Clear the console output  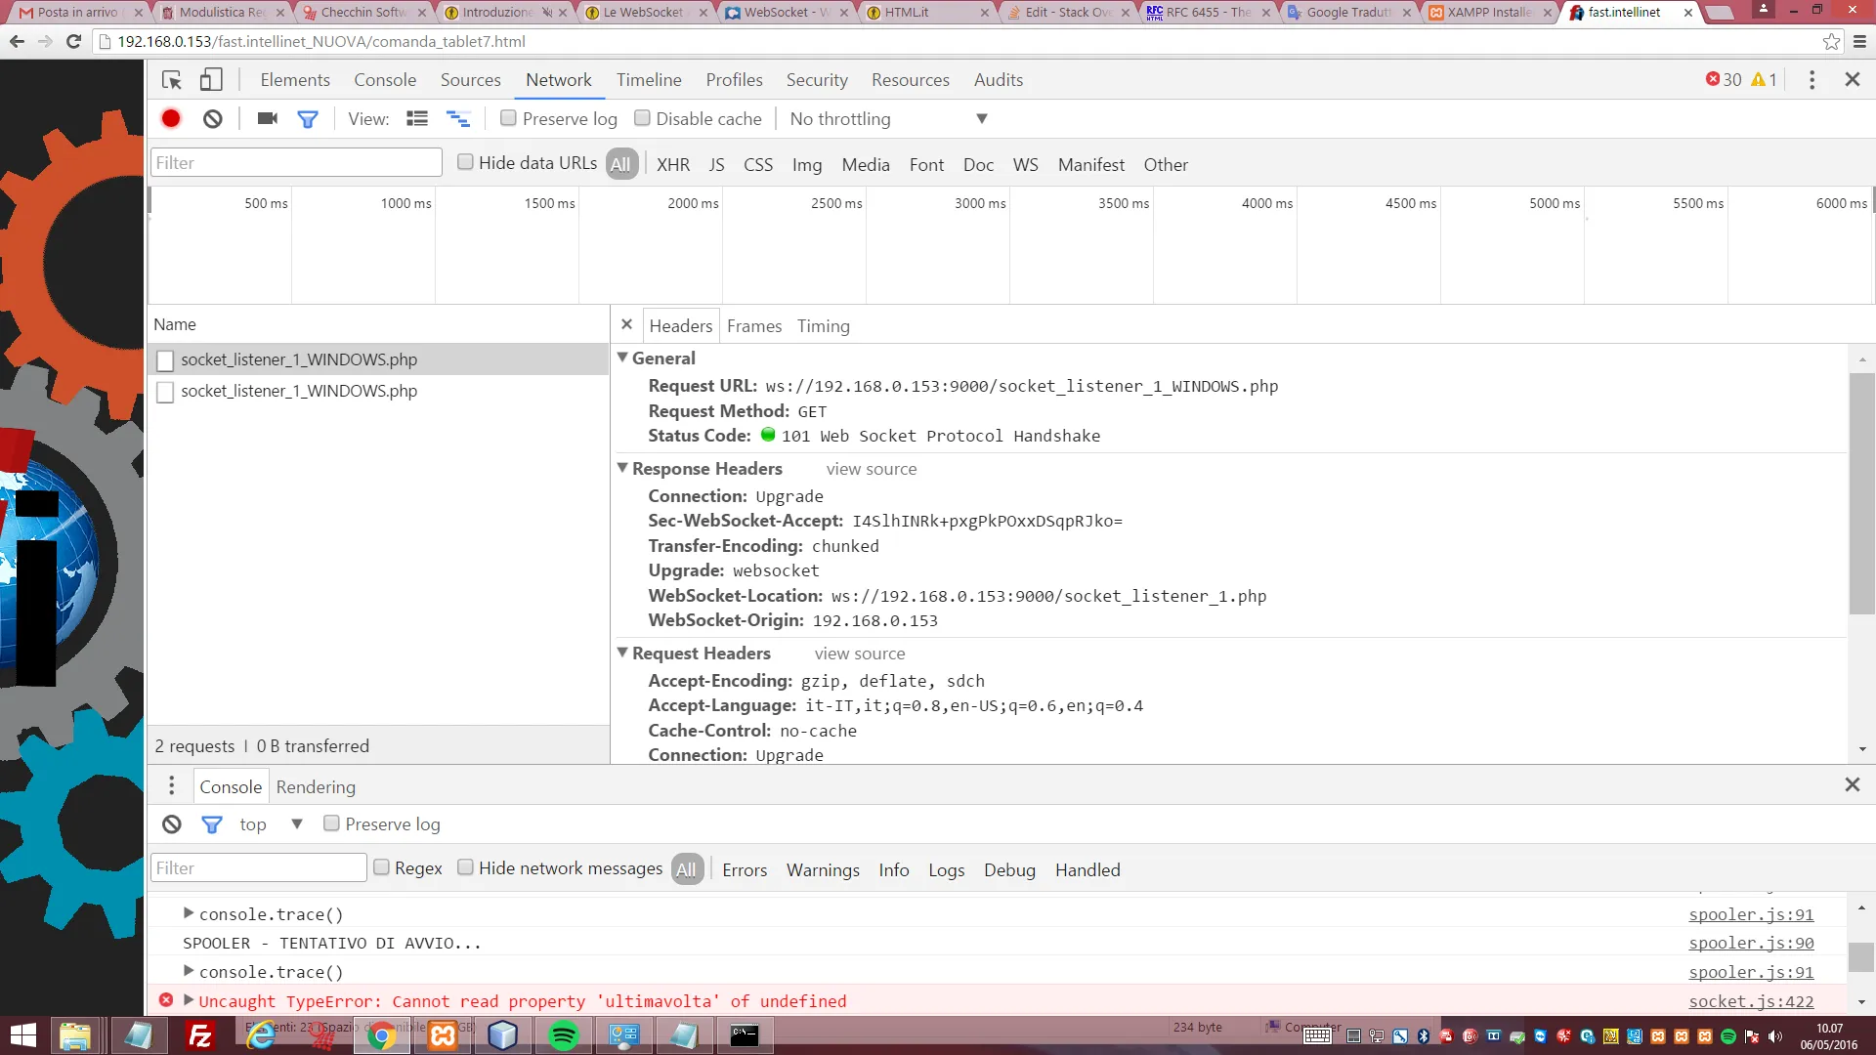pos(172,823)
